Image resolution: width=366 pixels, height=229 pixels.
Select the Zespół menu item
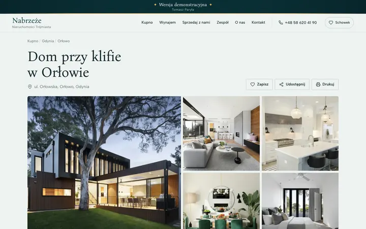click(x=223, y=22)
